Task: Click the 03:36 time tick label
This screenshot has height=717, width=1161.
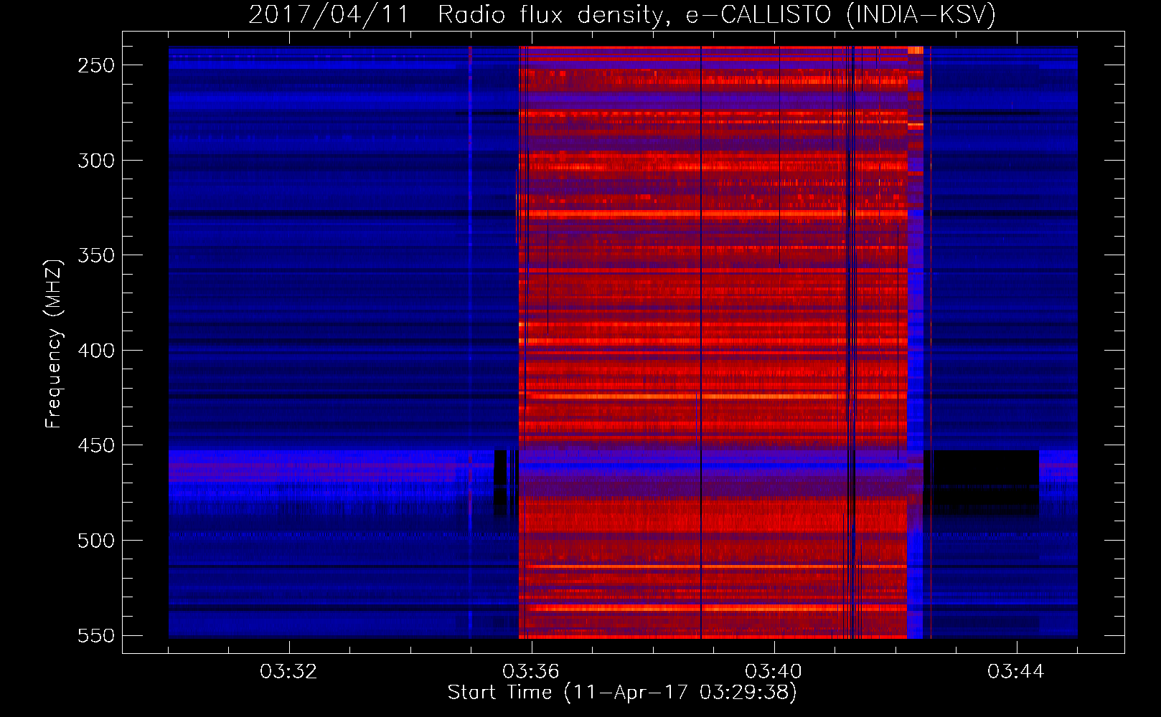Action: point(531,672)
